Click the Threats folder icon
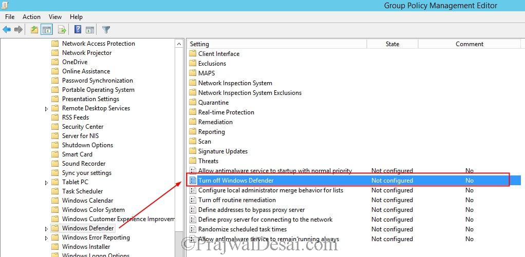This screenshot has width=525, height=257. (x=193, y=161)
